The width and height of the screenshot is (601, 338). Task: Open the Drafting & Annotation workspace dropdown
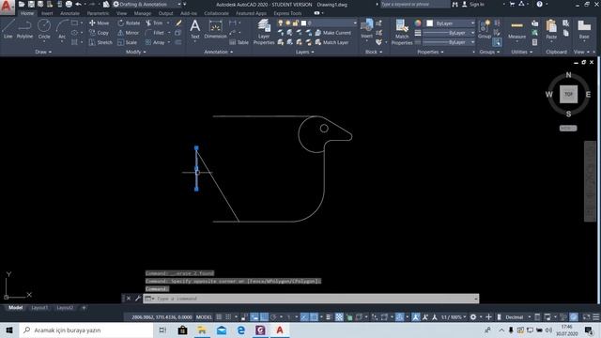tap(146, 4)
